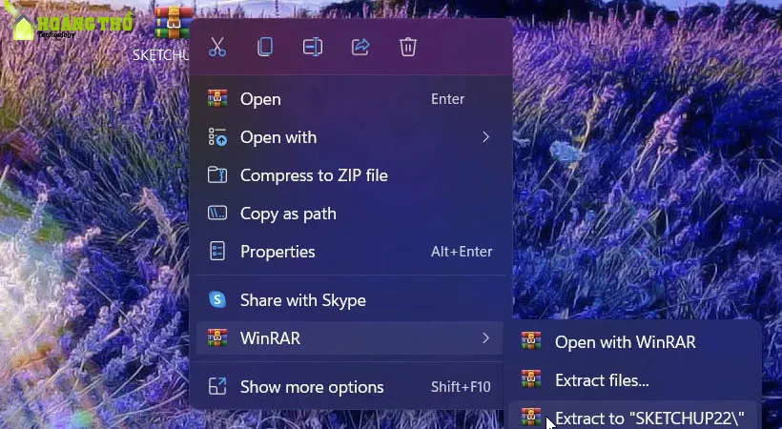Click the Rename icon in context menu
This screenshot has height=429, width=782.
[313, 48]
